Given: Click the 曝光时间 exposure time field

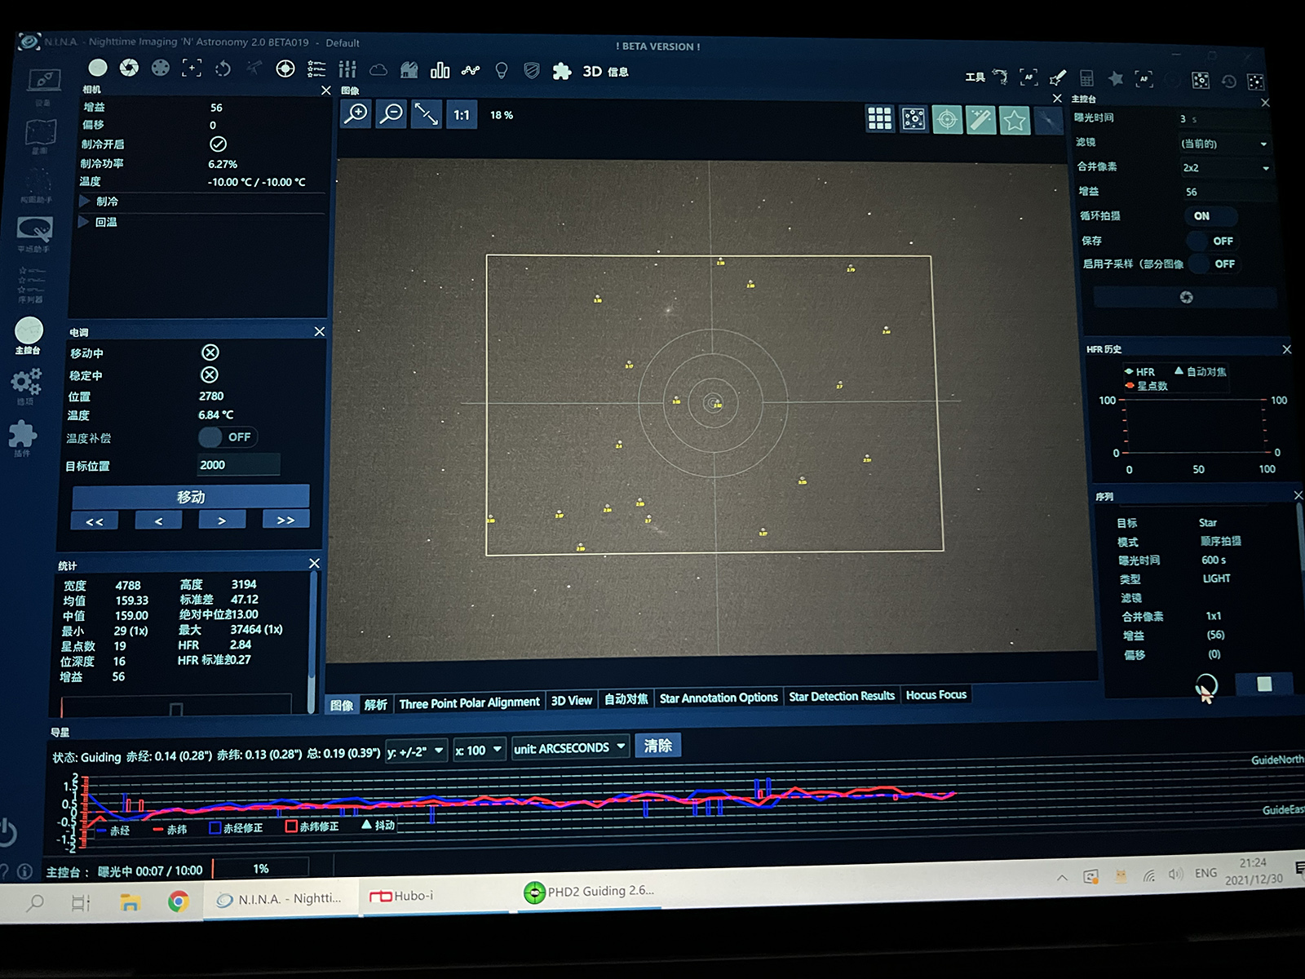Looking at the screenshot, I should pos(1224,119).
